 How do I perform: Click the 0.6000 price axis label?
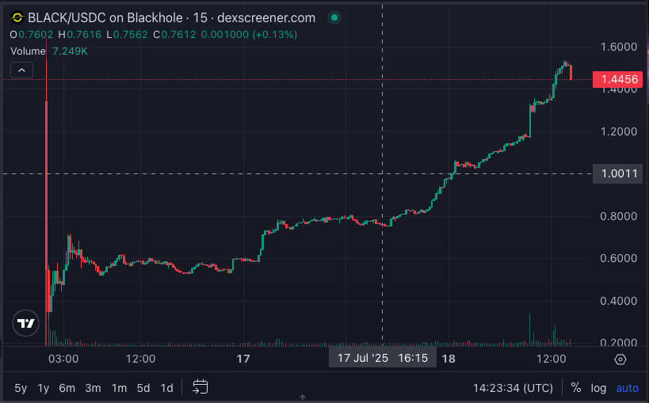pyautogui.click(x=619, y=258)
